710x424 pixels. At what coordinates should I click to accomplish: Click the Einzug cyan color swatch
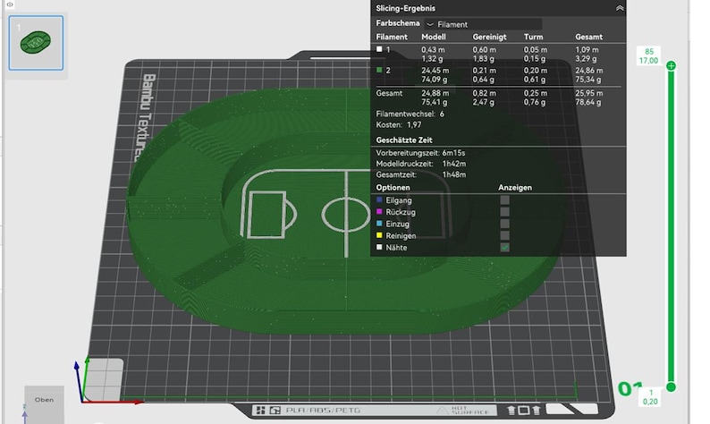click(x=379, y=224)
